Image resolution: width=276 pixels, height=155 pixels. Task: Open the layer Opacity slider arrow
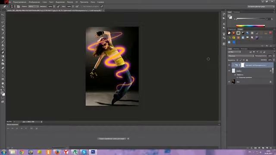pyautogui.click(x=274, y=56)
